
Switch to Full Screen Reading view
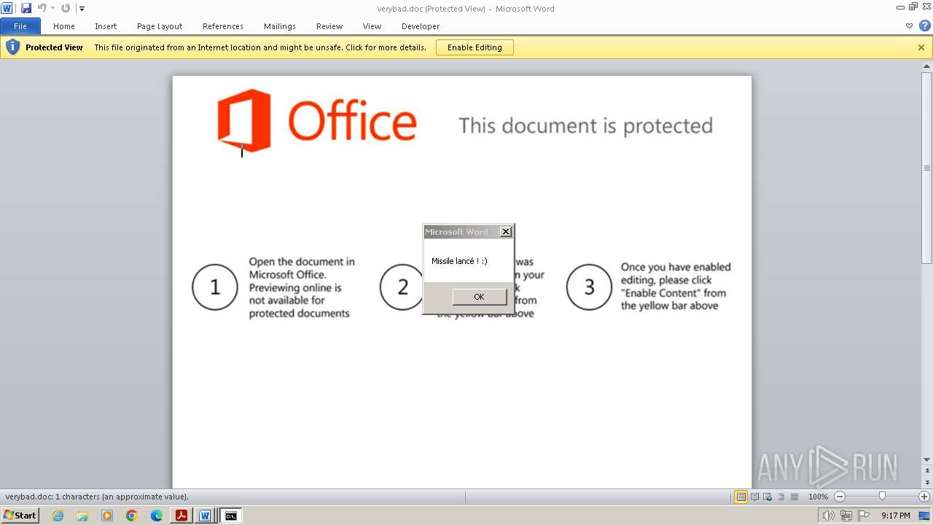pos(754,497)
